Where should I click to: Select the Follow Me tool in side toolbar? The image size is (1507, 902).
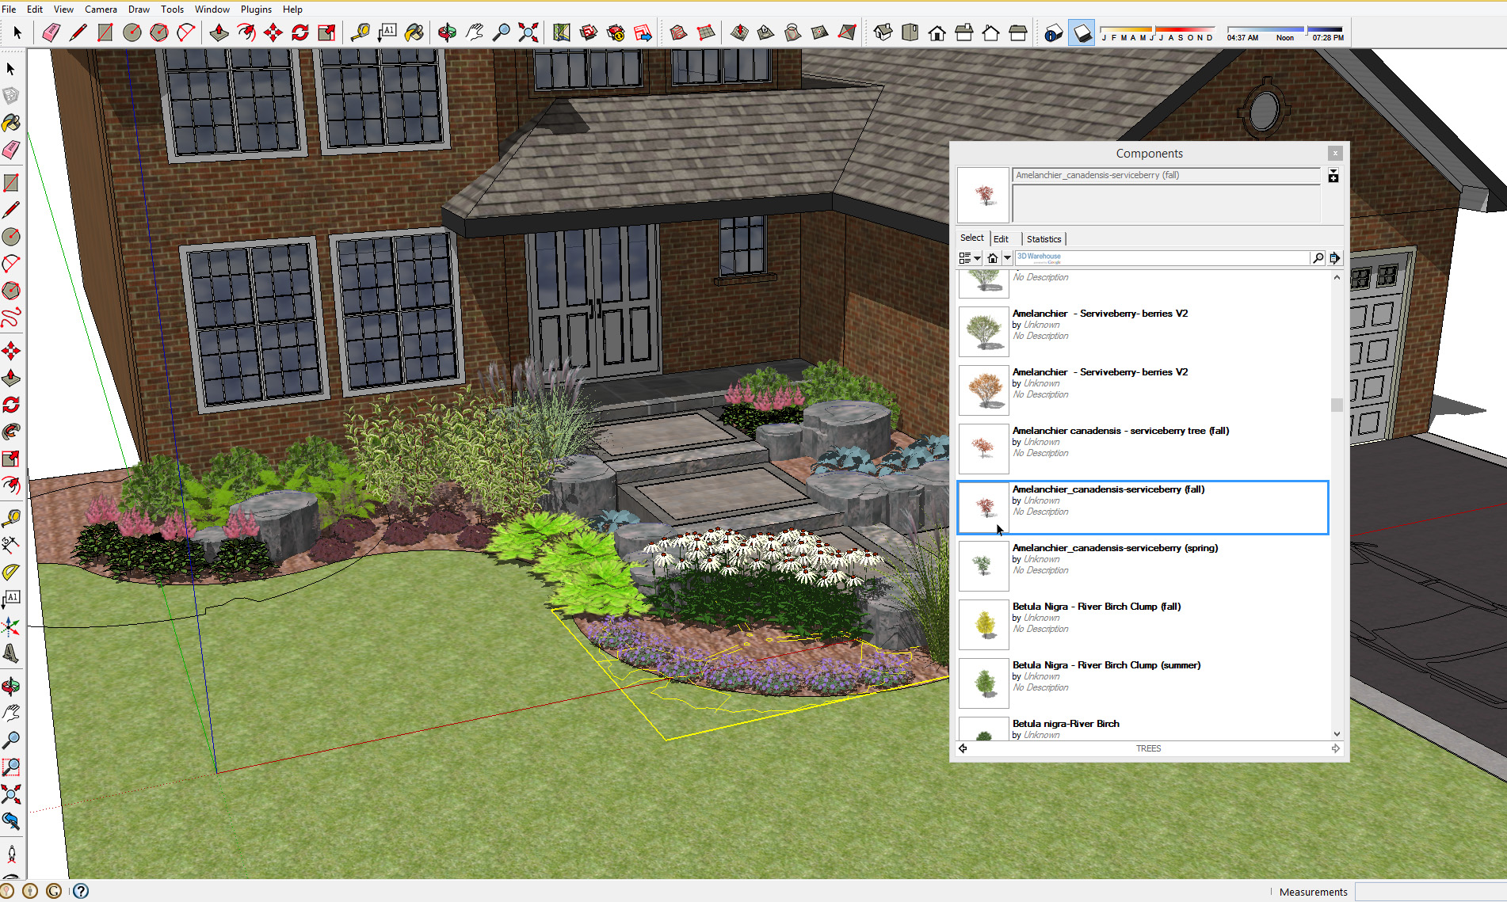11,432
